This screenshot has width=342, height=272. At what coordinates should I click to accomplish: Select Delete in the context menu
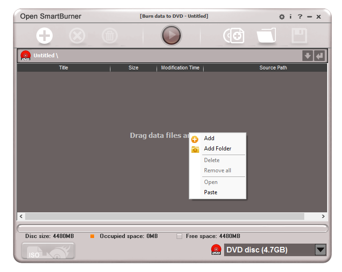coord(218,160)
